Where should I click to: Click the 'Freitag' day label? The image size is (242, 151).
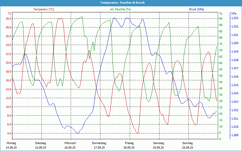(129, 143)
